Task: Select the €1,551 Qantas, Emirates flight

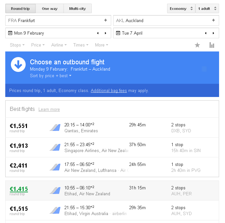Action: point(112,128)
